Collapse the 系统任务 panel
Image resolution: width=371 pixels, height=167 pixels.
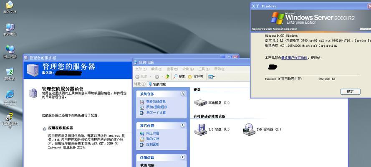tap(183, 94)
